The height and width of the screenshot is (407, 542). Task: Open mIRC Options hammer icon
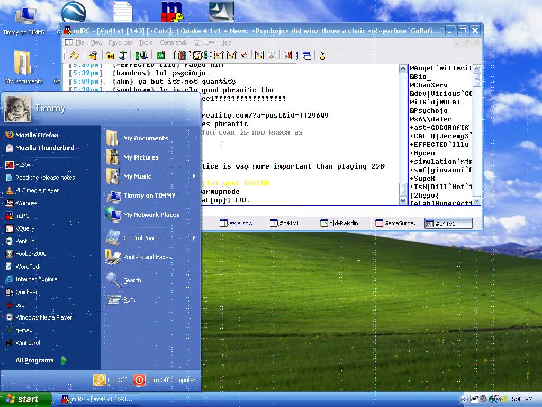93,55
